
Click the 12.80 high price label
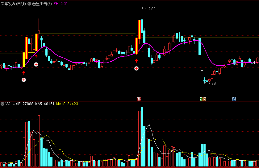coord(151,9)
